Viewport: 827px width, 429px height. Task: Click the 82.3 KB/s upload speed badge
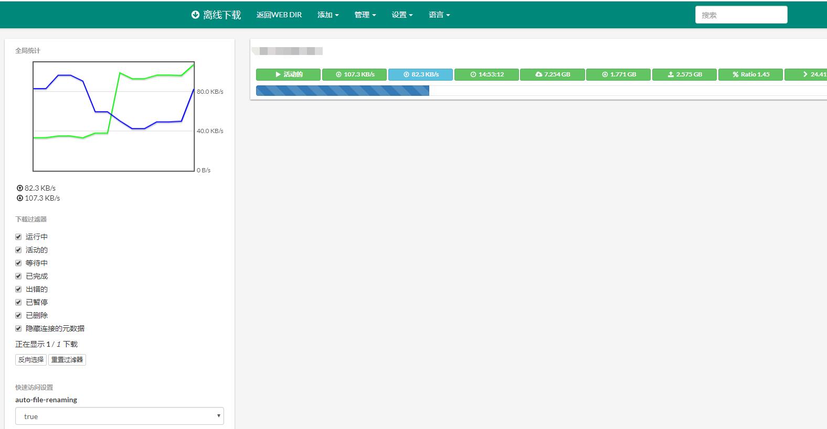[420, 74]
